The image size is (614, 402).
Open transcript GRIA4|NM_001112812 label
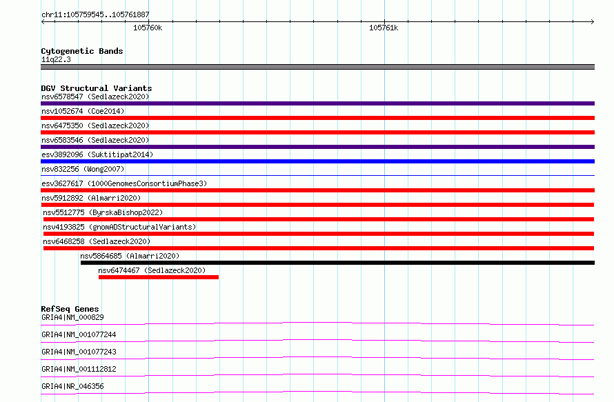pyautogui.click(x=79, y=369)
